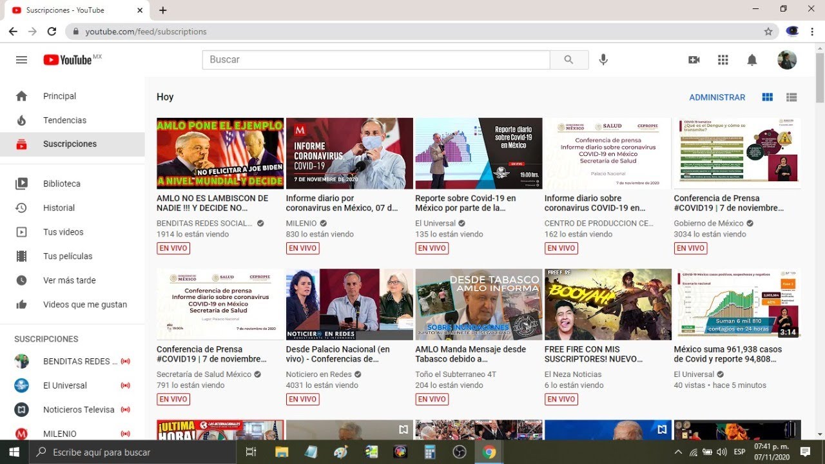Screen dimensions: 825x464
Task: Start voice search with microphone icon
Action: (603, 60)
